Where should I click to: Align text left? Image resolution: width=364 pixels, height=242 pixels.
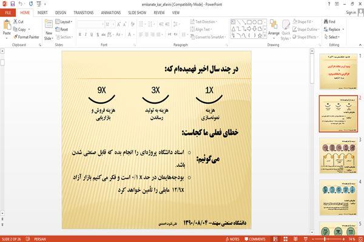pos(141,35)
